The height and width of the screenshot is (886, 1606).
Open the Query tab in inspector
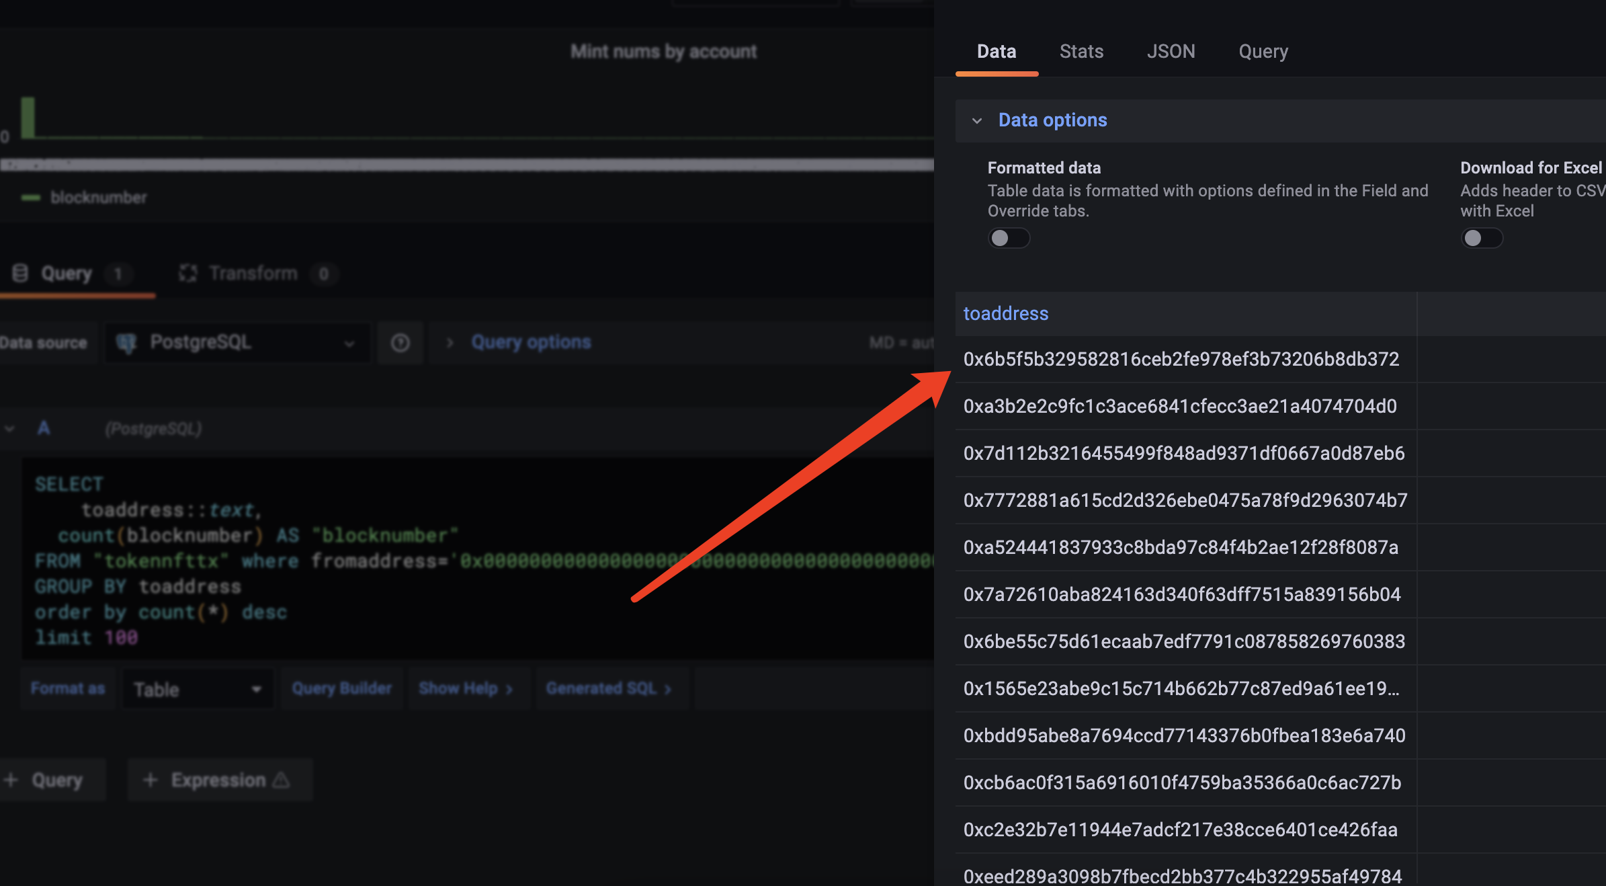(x=1263, y=52)
